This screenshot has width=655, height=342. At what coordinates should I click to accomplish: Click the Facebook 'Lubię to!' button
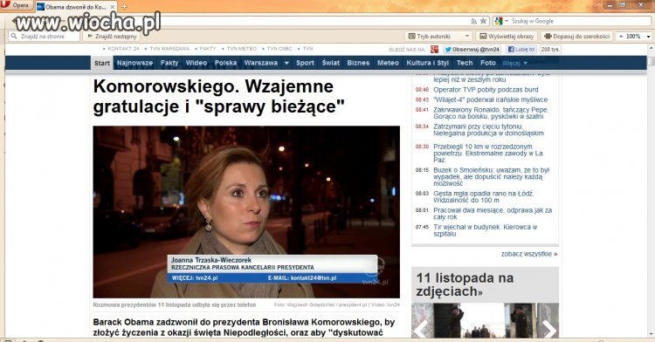[x=521, y=49]
